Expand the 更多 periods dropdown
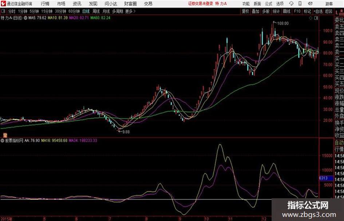Screen dimensions: 344x221 [130, 11]
